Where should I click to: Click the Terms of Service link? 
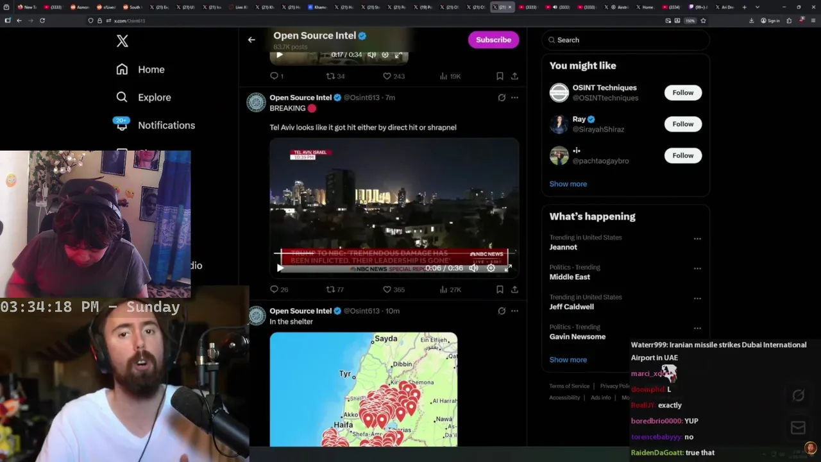pyautogui.click(x=569, y=386)
